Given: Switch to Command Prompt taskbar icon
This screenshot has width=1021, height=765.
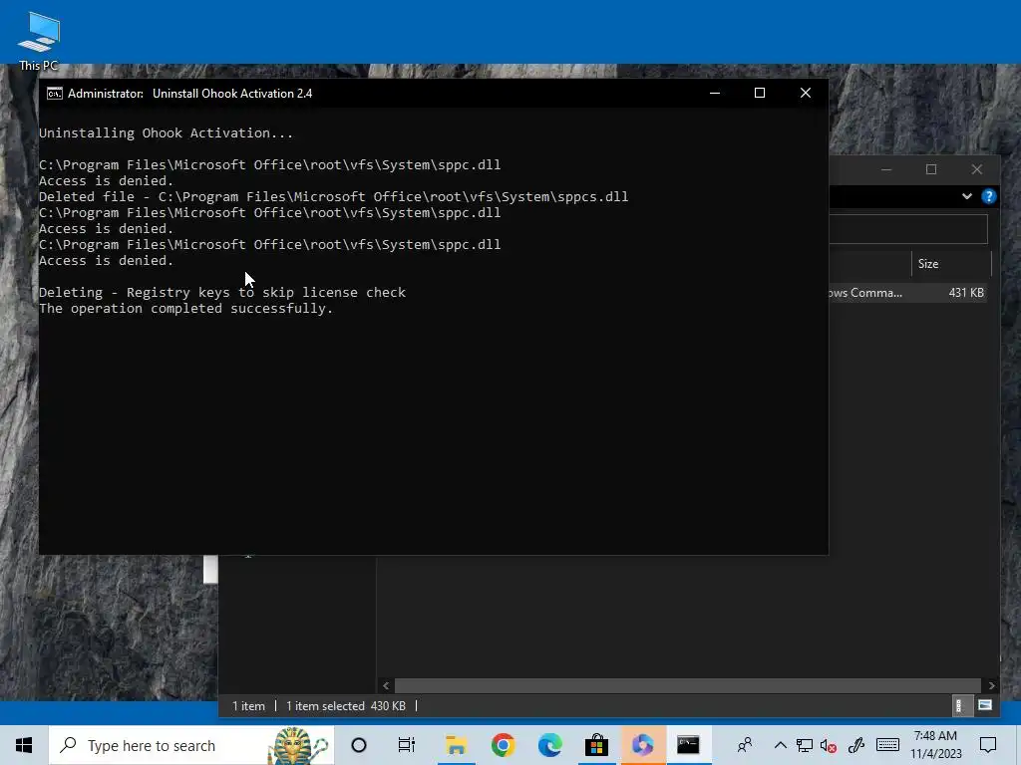Looking at the screenshot, I should 688,745.
